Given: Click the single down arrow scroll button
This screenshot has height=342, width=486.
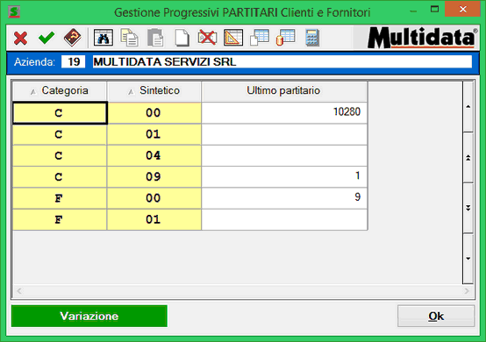Looking at the screenshot, I should coord(468,259).
